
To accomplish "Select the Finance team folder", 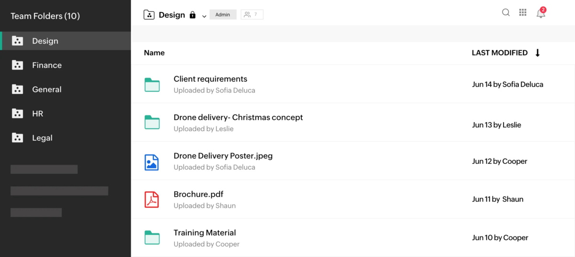I will point(46,65).
